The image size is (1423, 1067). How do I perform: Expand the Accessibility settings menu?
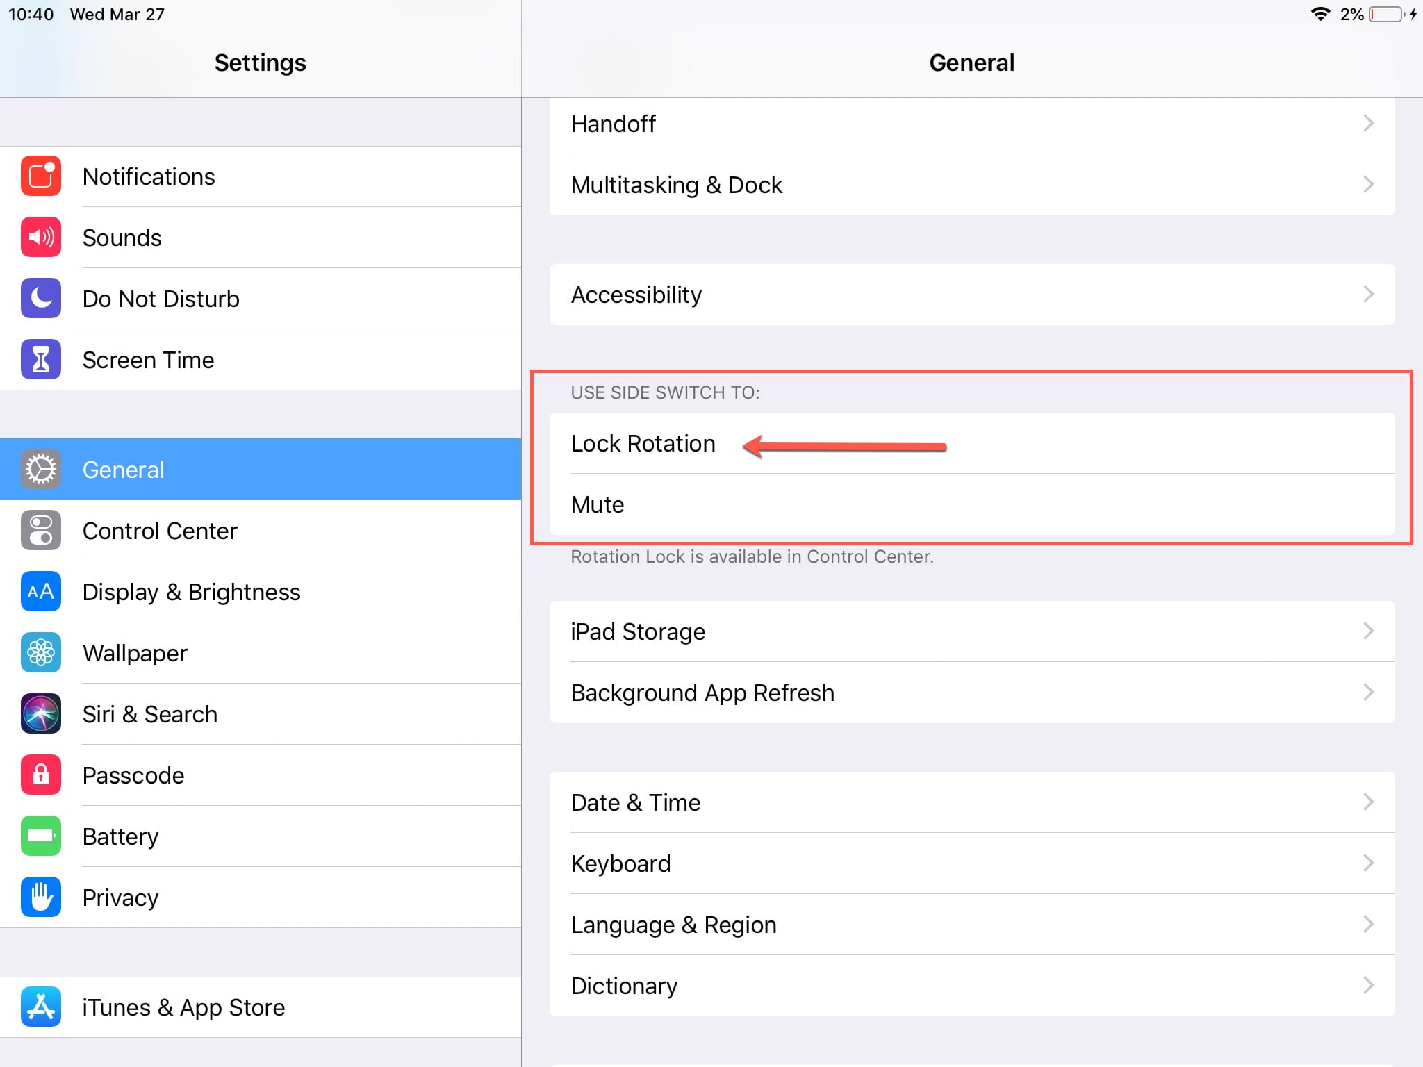(971, 295)
